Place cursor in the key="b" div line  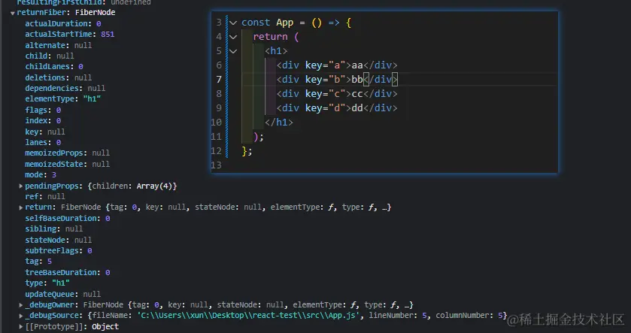coord(337,80)
